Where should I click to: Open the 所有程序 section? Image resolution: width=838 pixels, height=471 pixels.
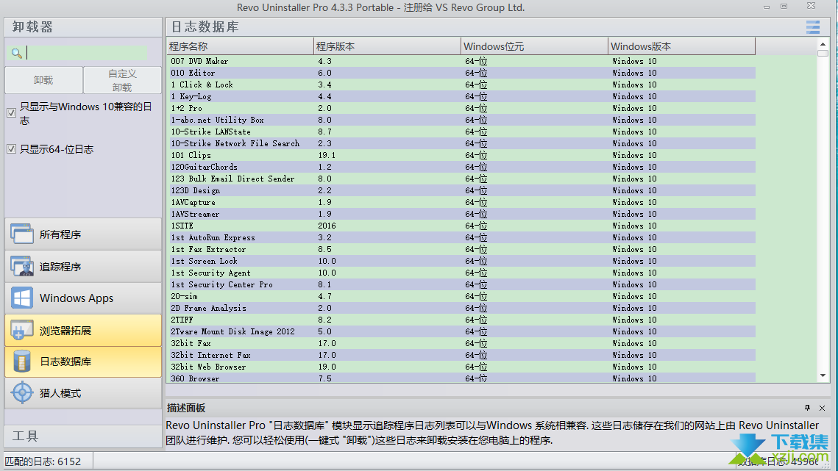(83, 234)
